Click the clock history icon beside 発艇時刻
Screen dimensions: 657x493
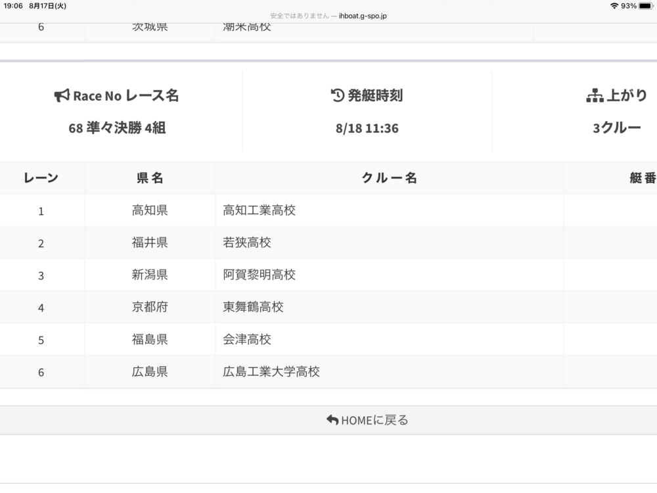tap(337, 96)
